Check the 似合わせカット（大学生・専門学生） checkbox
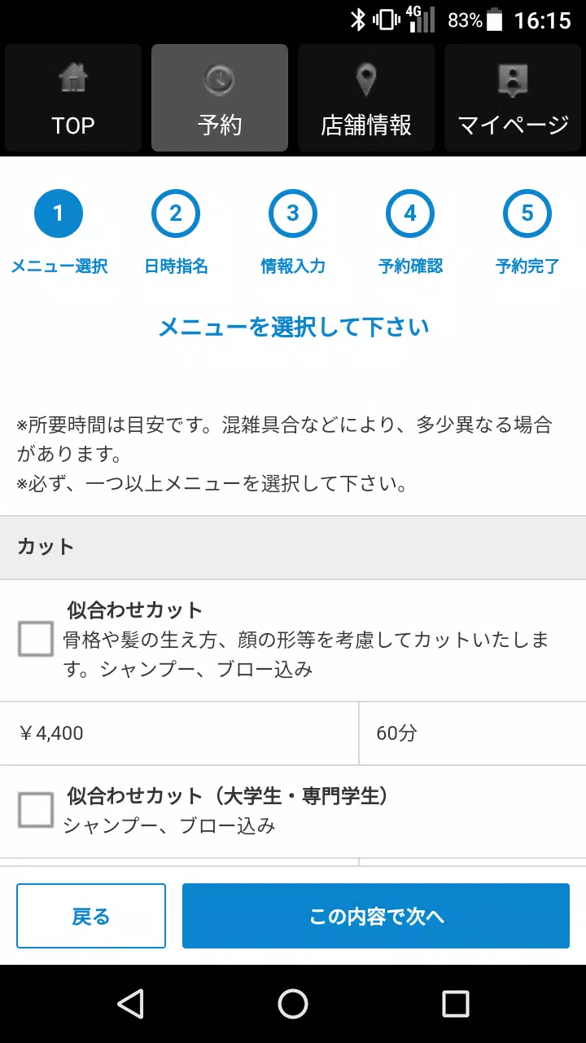The height and width of the screenshot is (1043, 586). (x=36, y=810)
